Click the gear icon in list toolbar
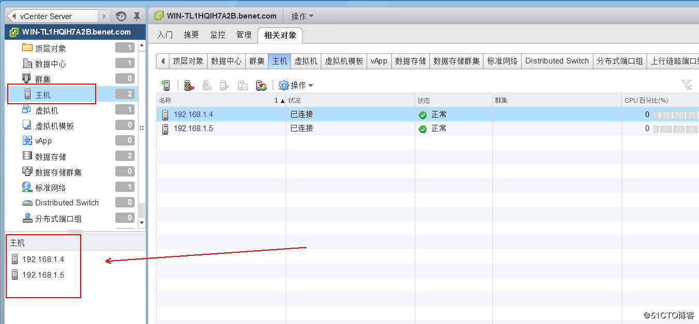 [x=283, y=85]
